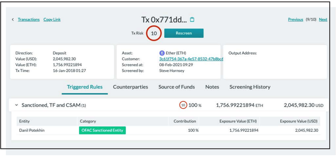This screenshot has width=336, height=157.
Task: Select the Tx 0x771dd... title
Action: pos(164,20)
